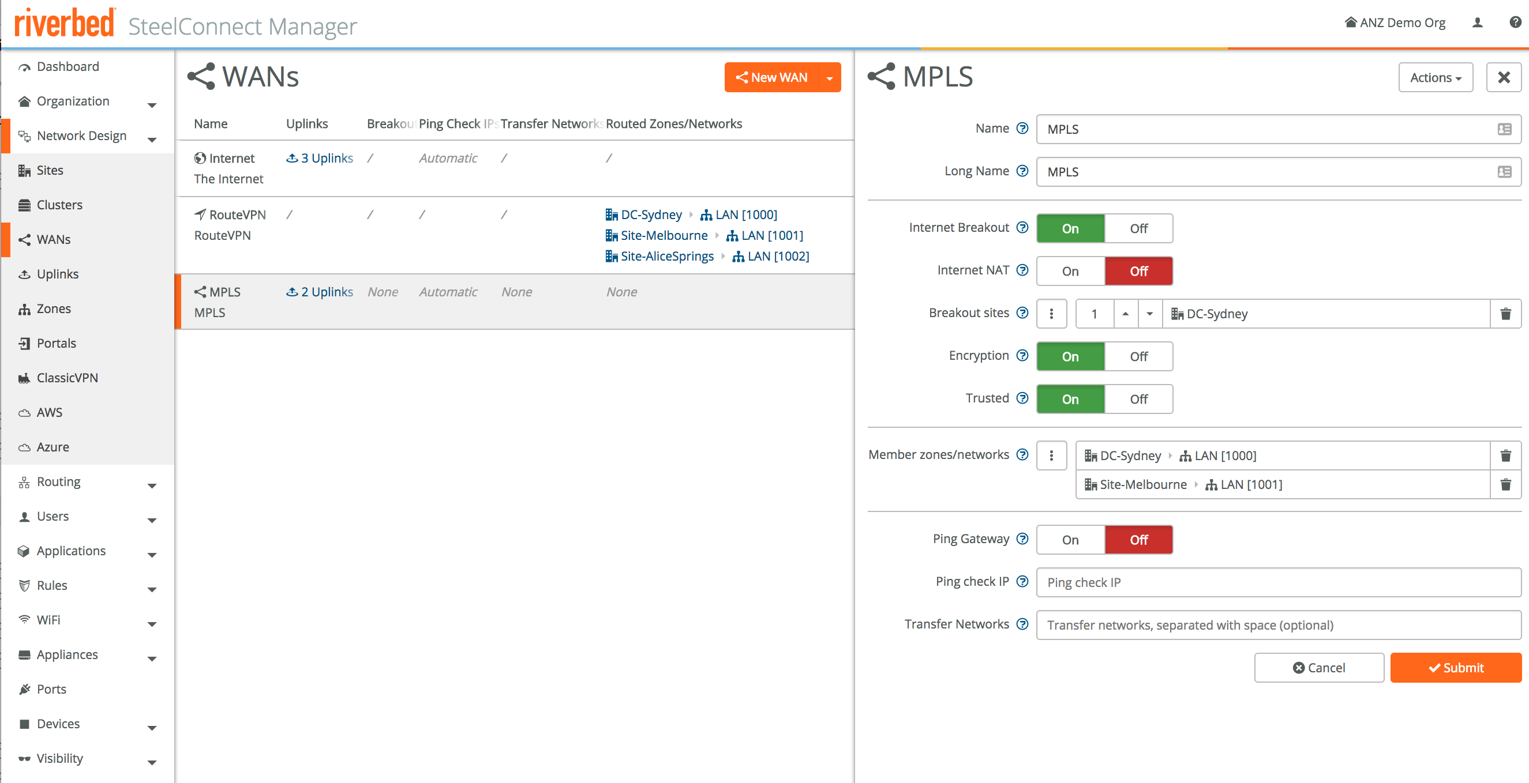Open the Actions dropdown
This screenshot has width=1529, height=783.
coord(1435,78)
